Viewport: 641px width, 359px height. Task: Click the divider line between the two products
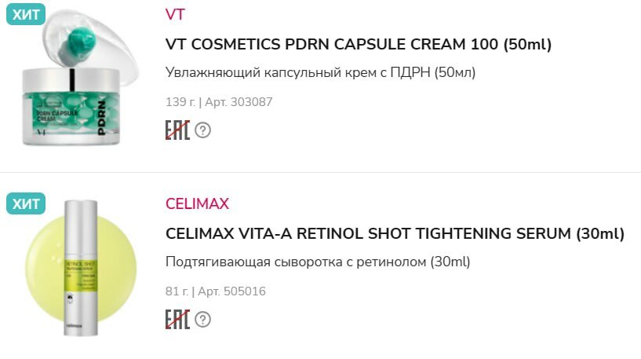(x=320, y=173)
